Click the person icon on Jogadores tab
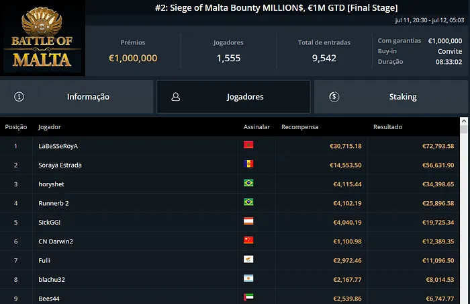470x304 pixels. click(176, 97)
